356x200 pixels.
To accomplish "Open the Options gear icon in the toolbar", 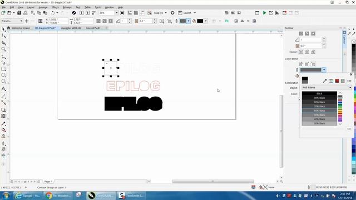I will (172, 13).
